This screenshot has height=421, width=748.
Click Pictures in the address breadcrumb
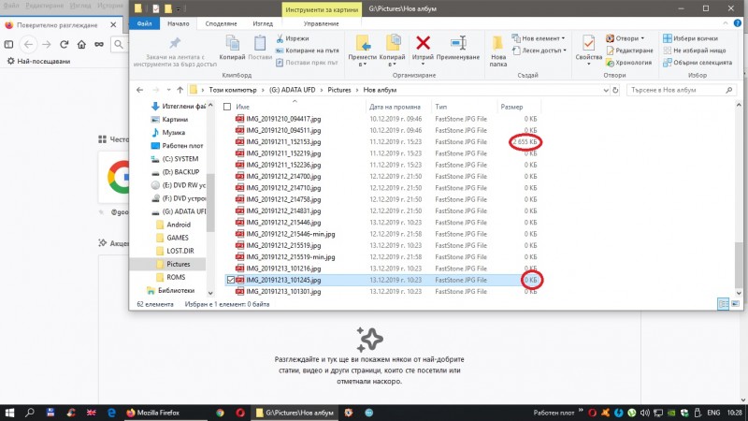(339, 90)
